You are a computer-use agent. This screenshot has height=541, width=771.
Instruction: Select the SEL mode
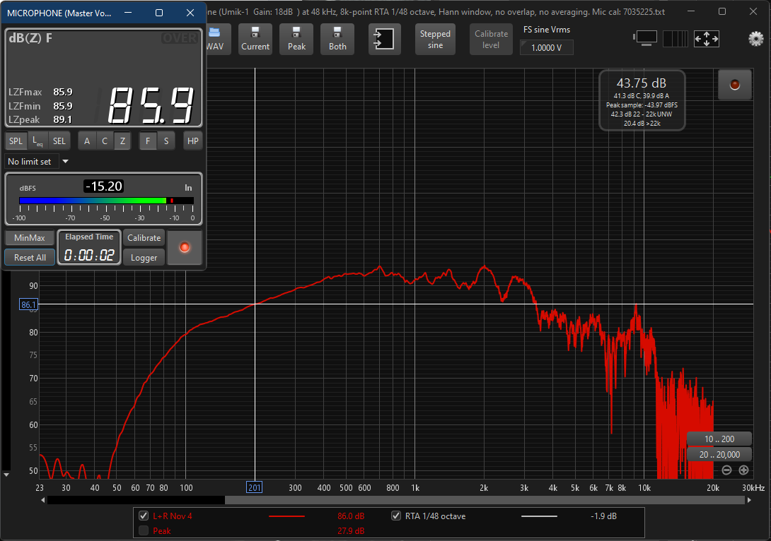pos(59,141)
